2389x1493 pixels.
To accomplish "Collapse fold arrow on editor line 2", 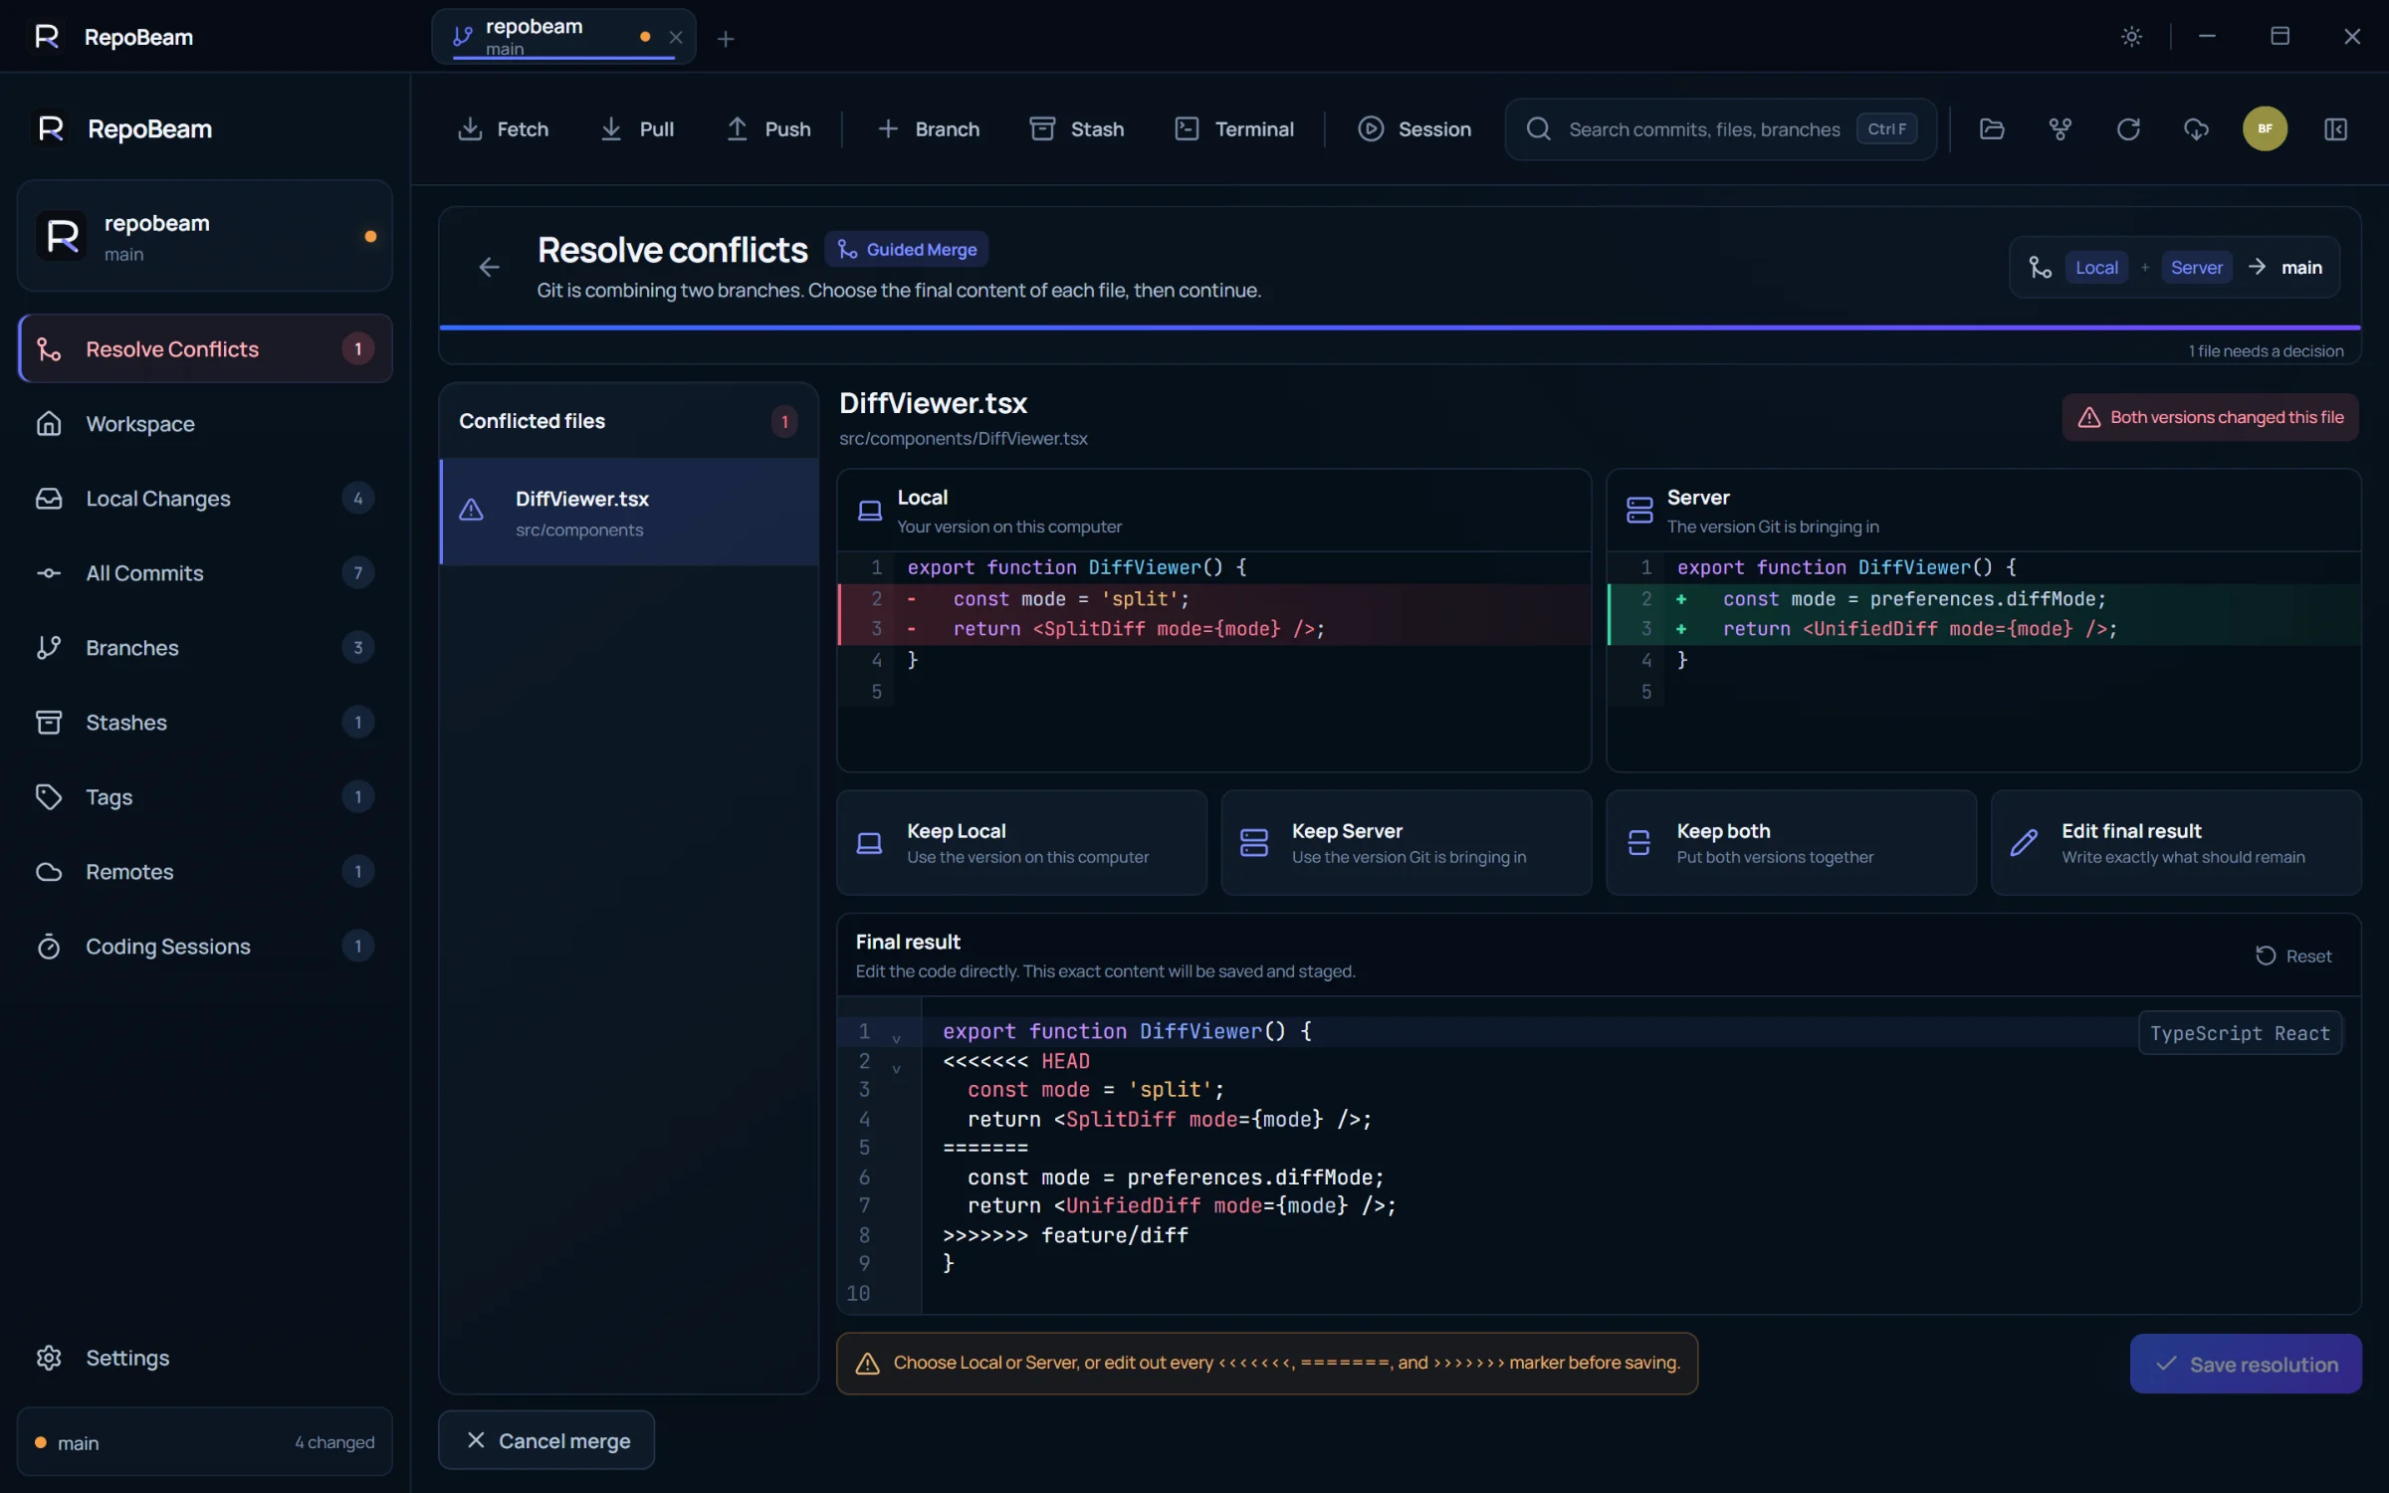I will click(x=896, y=1068).
